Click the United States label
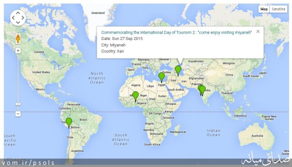The image size is (292, 167). (41, 72)
